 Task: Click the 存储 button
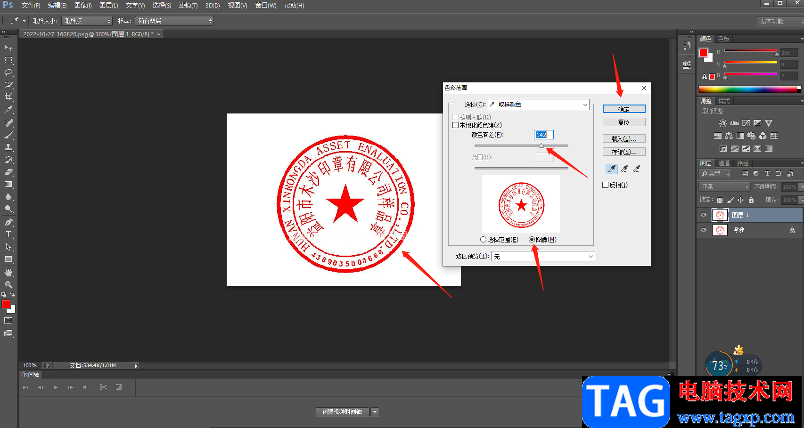(624, 152)
